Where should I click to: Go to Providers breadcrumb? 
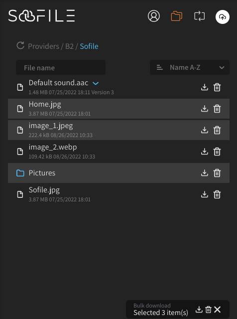pos(43,46)
